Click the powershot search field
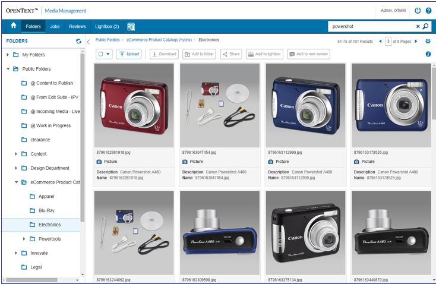This screenshot has width=436, height=284. 372,26
